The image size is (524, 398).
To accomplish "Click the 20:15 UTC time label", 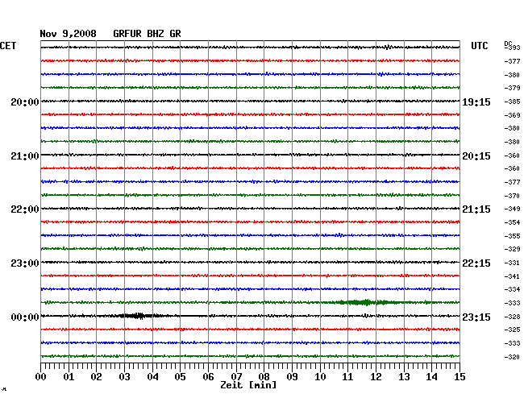I will (x=476, y=156).
